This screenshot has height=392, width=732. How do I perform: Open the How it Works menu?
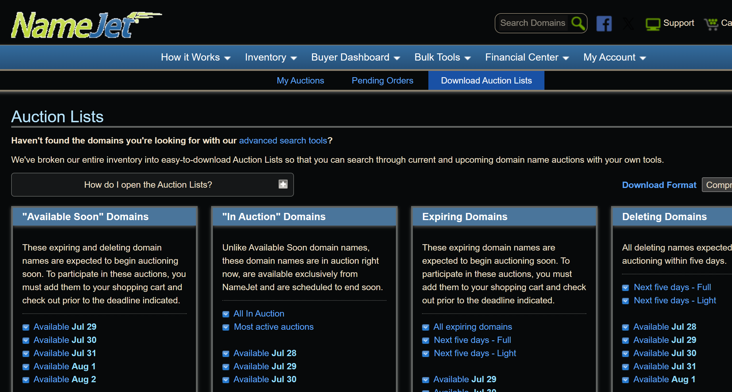(x=196, y=57)
